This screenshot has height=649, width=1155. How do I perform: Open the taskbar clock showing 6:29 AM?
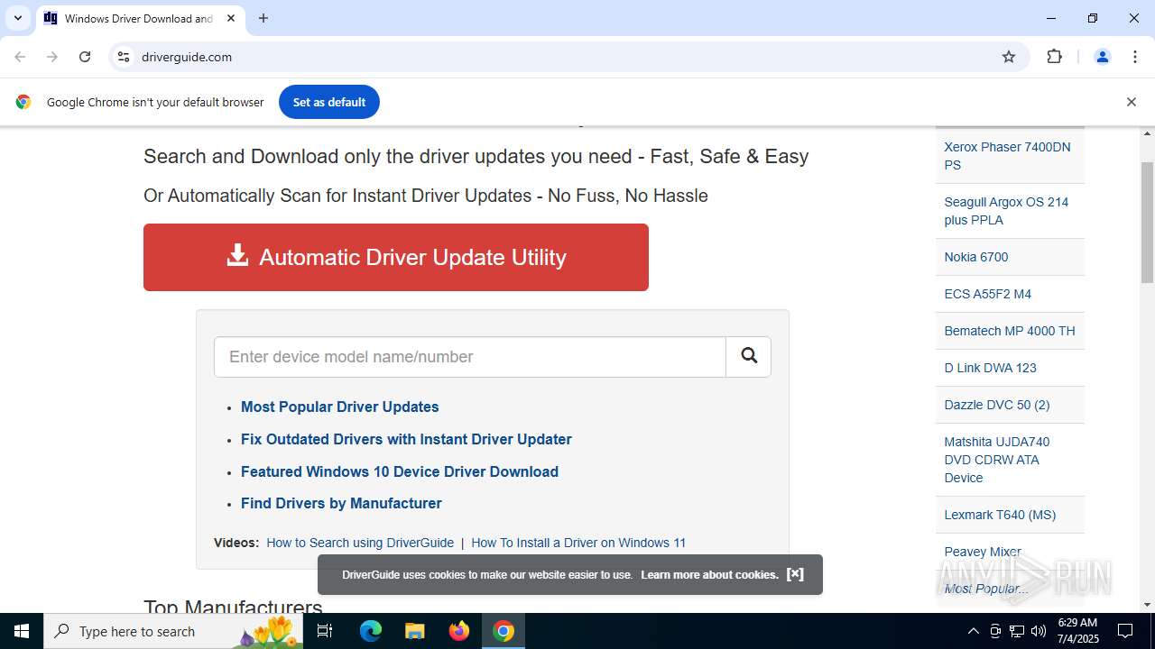1076,631
